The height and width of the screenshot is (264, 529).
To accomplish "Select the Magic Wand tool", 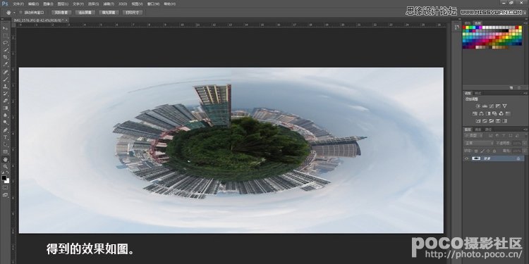I will click(5, 49).
